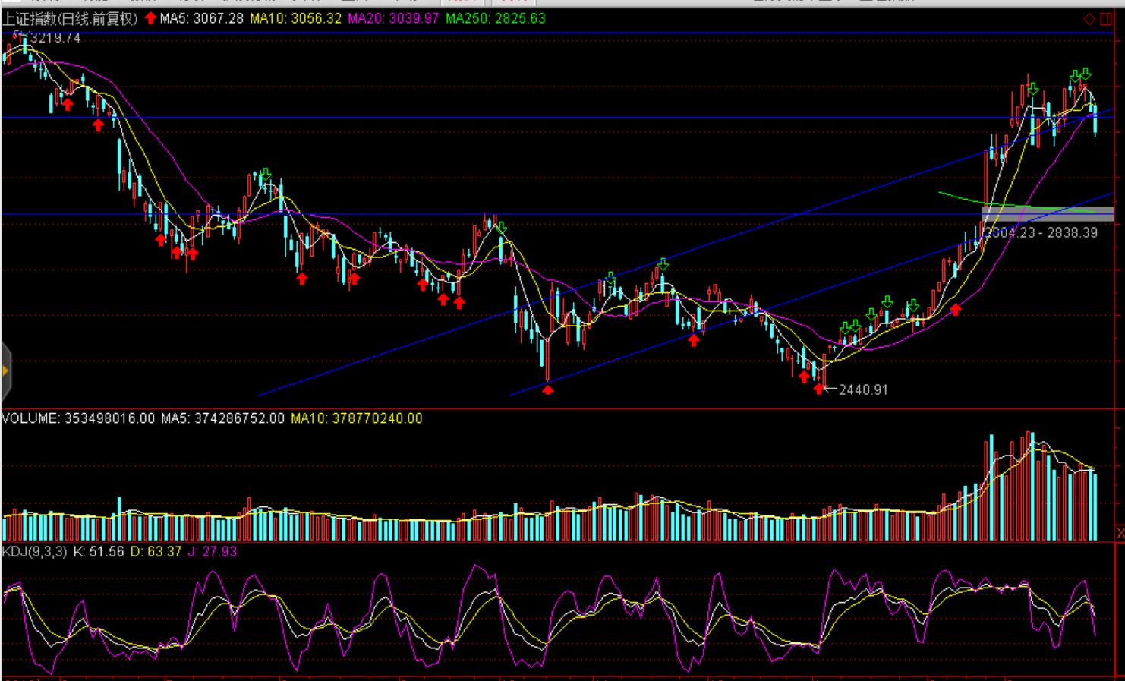The width and height of the screenshot is (1125, 681).
Task: Click the 2440.91 low price label
Action: pyautogui.click(x=863, y=389)
